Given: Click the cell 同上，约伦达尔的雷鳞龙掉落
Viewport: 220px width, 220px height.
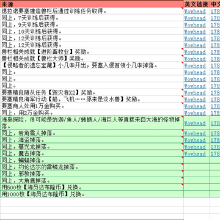Looking at the screenshot, I should point(92,167).
